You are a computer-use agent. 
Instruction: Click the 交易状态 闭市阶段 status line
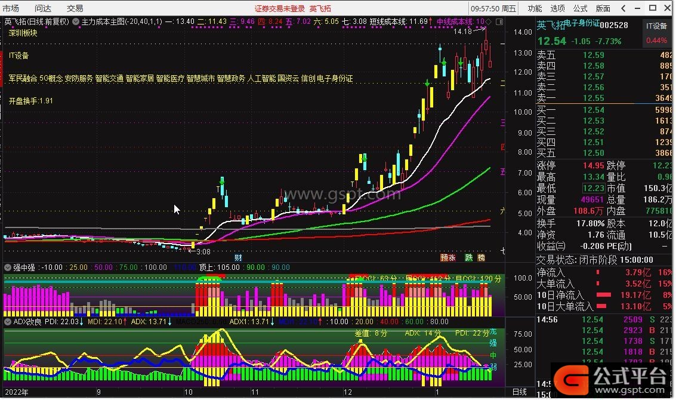pyautogui.click(x=594, y=260)
